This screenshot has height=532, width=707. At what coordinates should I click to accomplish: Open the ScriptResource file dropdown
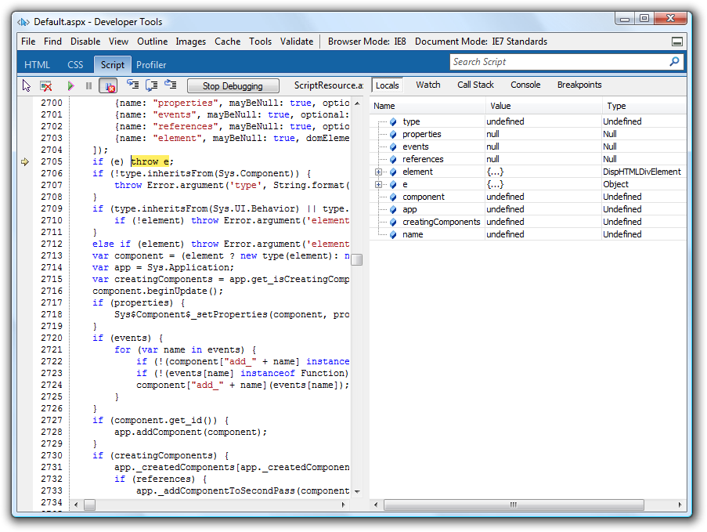[x=327, y=85]
